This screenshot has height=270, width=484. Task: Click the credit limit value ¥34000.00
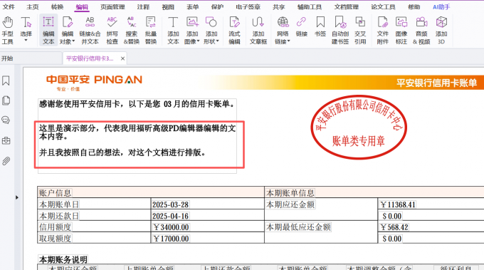tap(171, 227)
